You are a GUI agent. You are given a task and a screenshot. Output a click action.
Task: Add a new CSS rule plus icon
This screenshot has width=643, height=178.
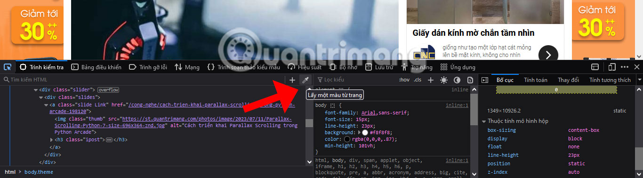pos(430,80)
